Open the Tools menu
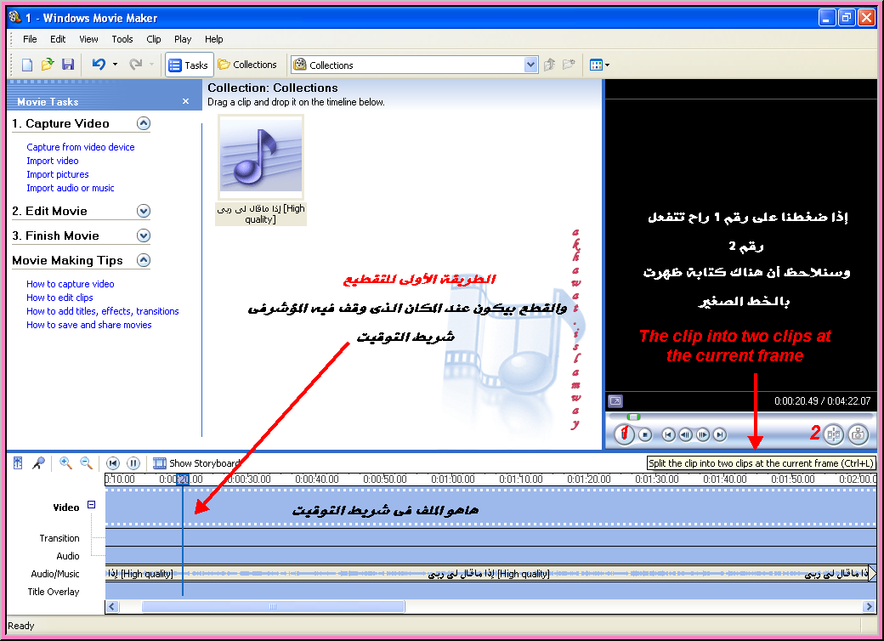Screen dimensions: 884x641 click(x=122, y=39)
